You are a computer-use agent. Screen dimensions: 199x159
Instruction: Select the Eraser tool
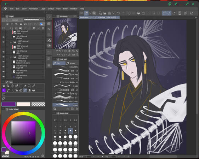tap(29, 90)
